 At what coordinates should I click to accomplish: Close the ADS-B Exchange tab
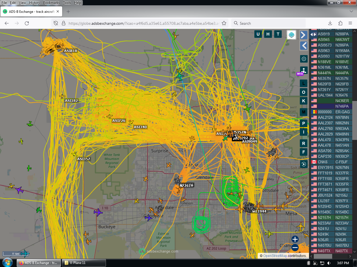(58, 12)
